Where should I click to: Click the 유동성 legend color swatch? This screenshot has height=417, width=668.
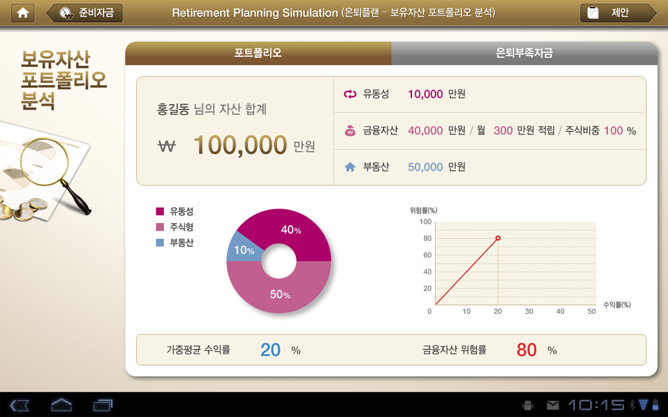coord(160,211)
